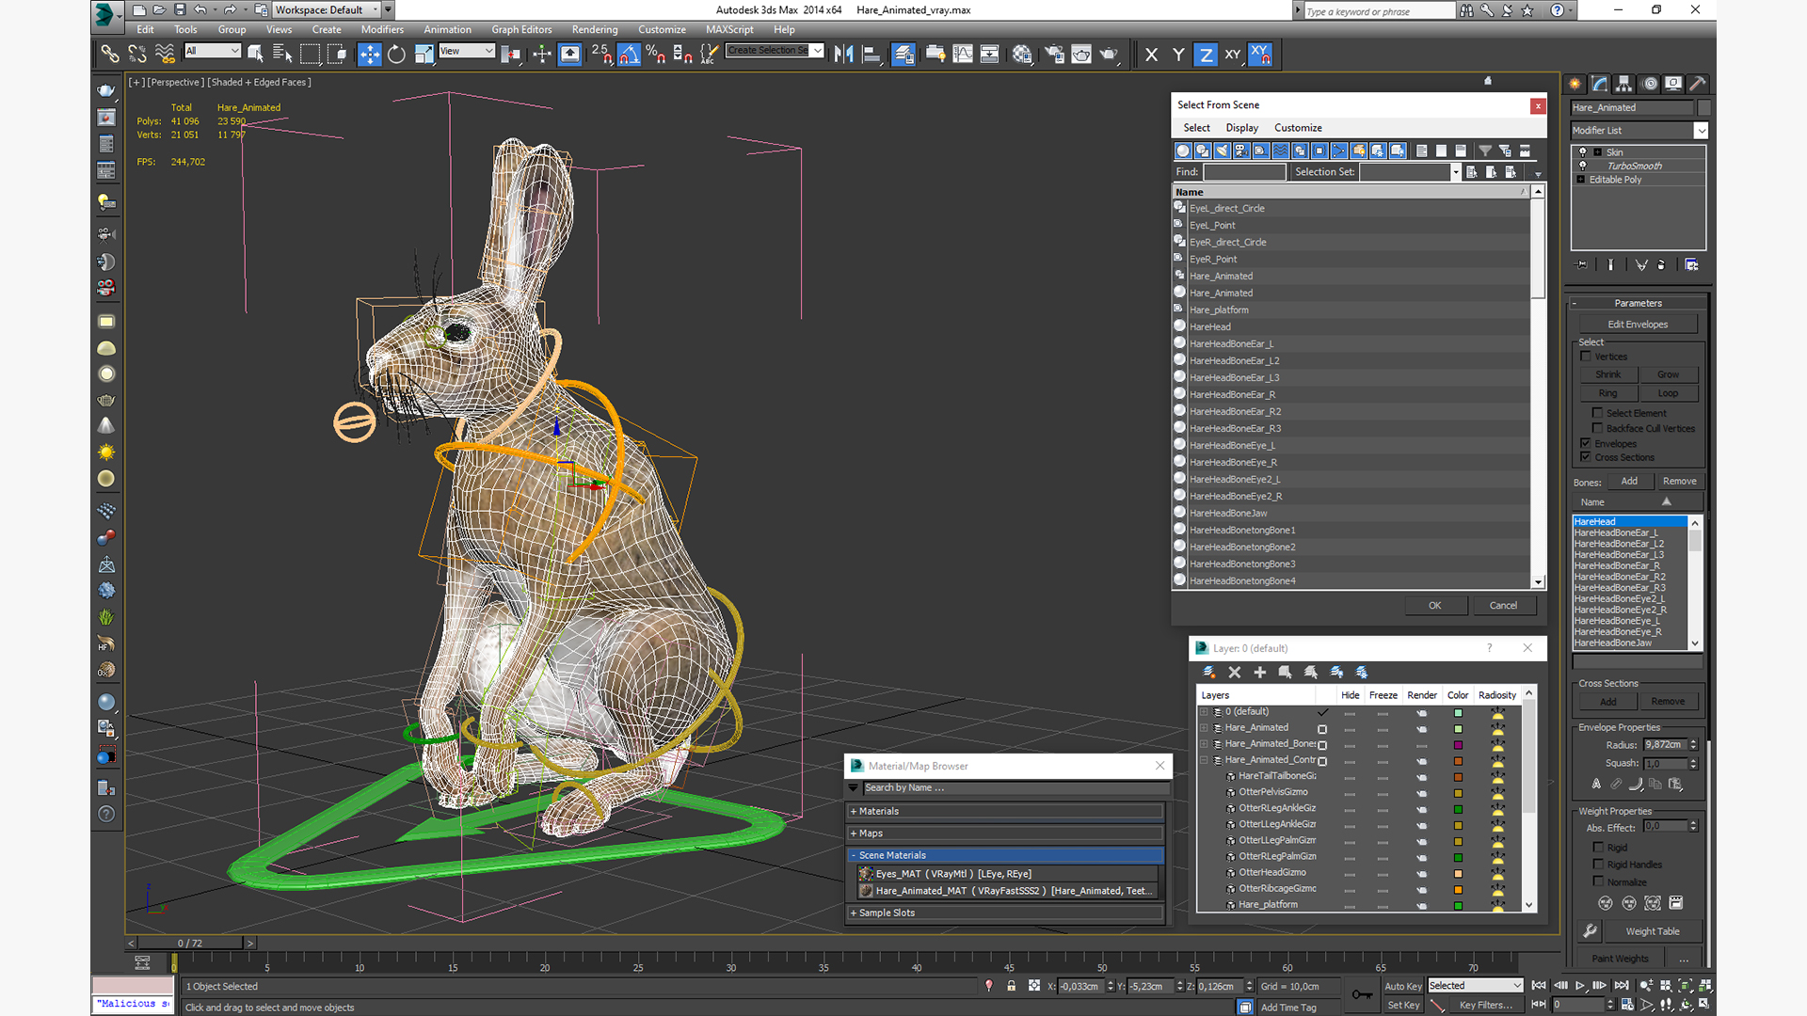This screenshot has height=1016, width=1807.
Task: Enable Backface Cull Vertices checkbox
Action: [1597, 428]
